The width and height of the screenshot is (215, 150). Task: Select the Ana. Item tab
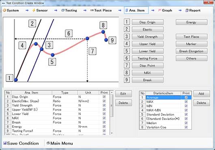(x=136, y=10)
